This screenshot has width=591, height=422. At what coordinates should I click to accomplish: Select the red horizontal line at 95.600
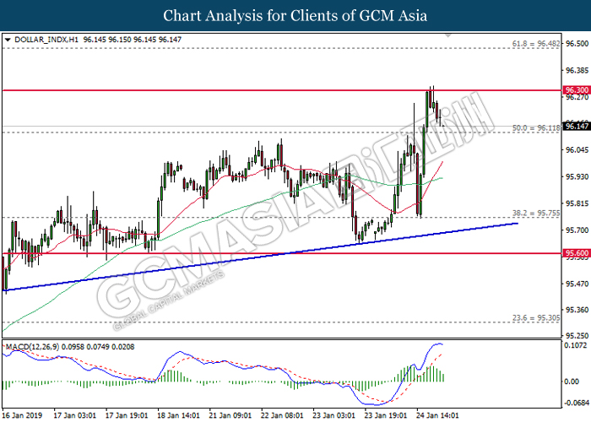click(x=282, y=253)
